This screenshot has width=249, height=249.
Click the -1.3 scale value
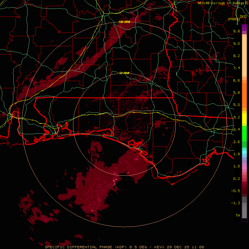[235, 203]
